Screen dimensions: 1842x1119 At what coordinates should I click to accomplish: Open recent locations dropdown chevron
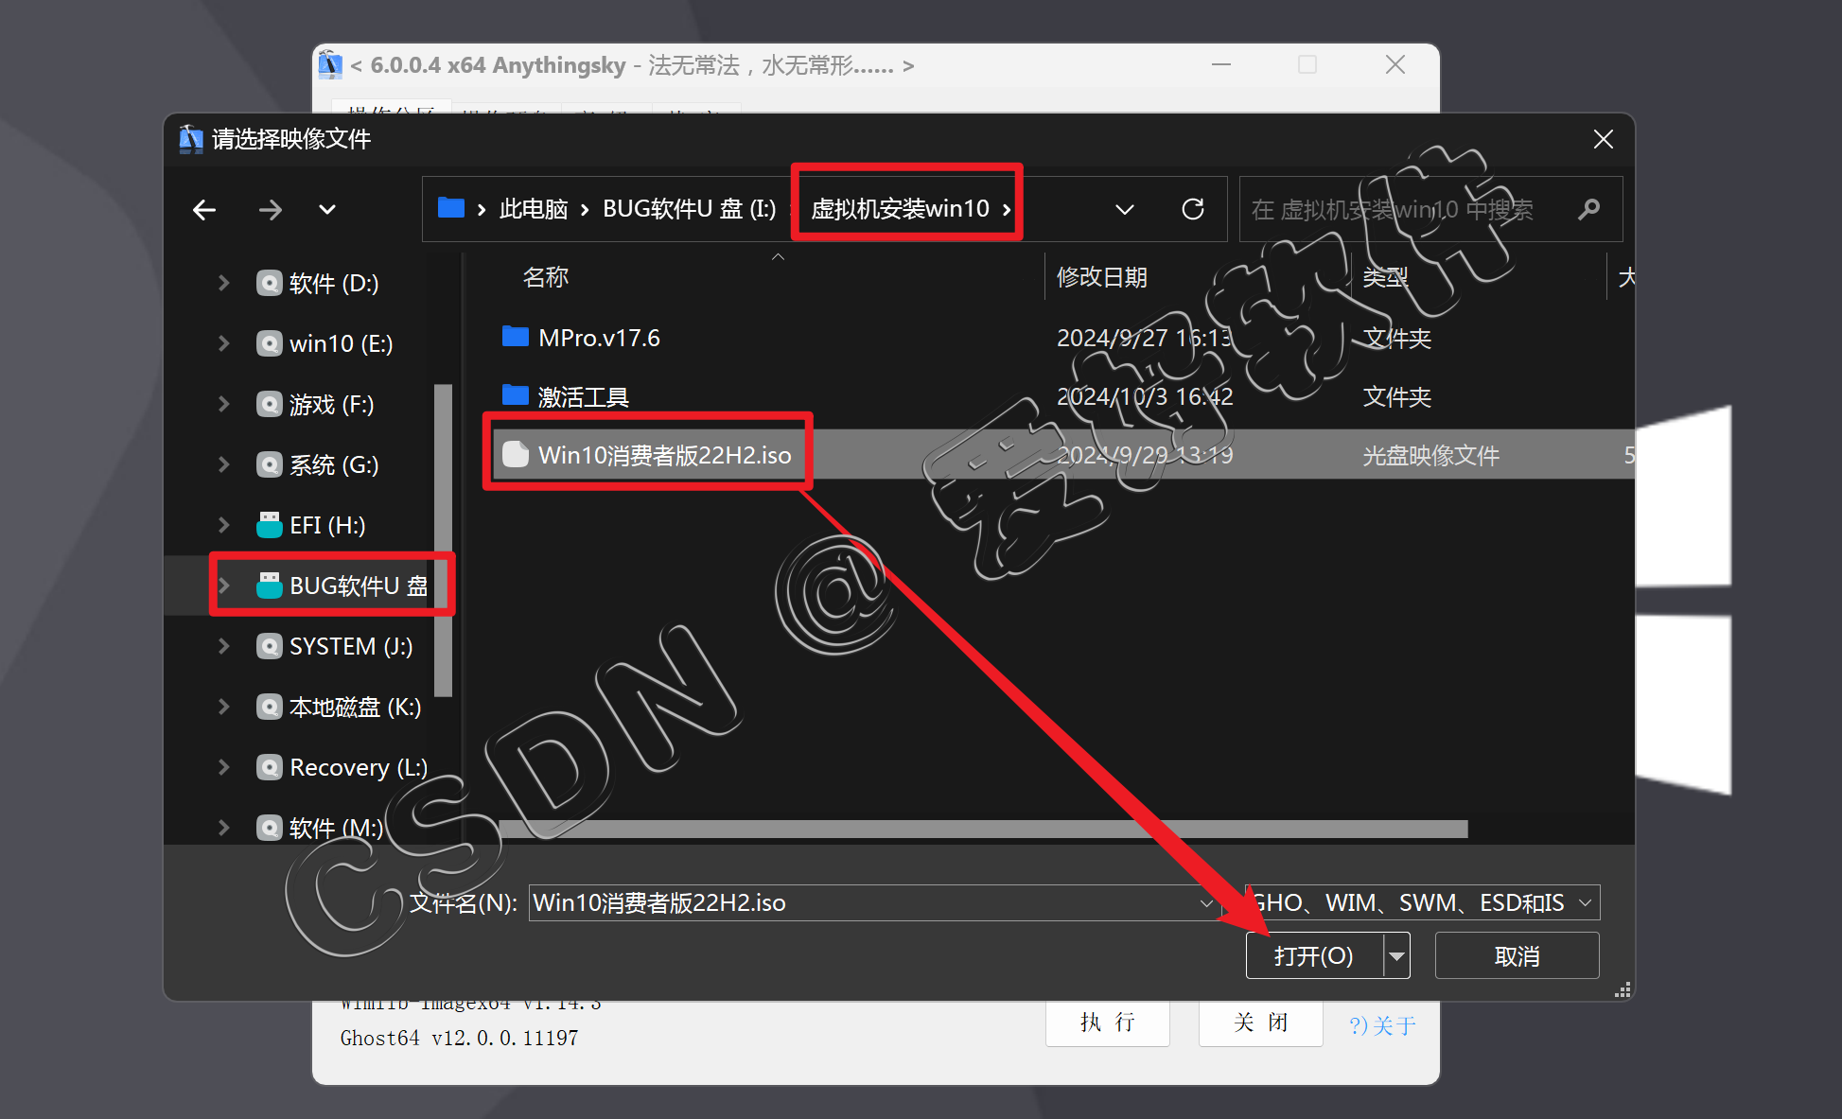(327, 209)
